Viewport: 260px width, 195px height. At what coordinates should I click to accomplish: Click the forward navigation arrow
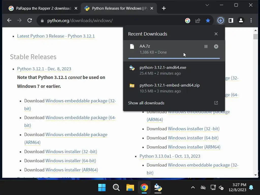point(19,20)
